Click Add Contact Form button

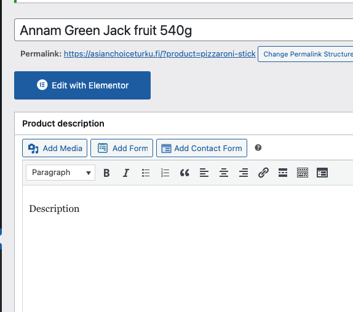click(202, 148)
